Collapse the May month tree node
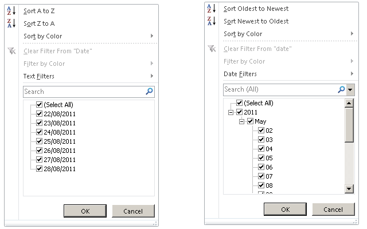 point(241,121)
